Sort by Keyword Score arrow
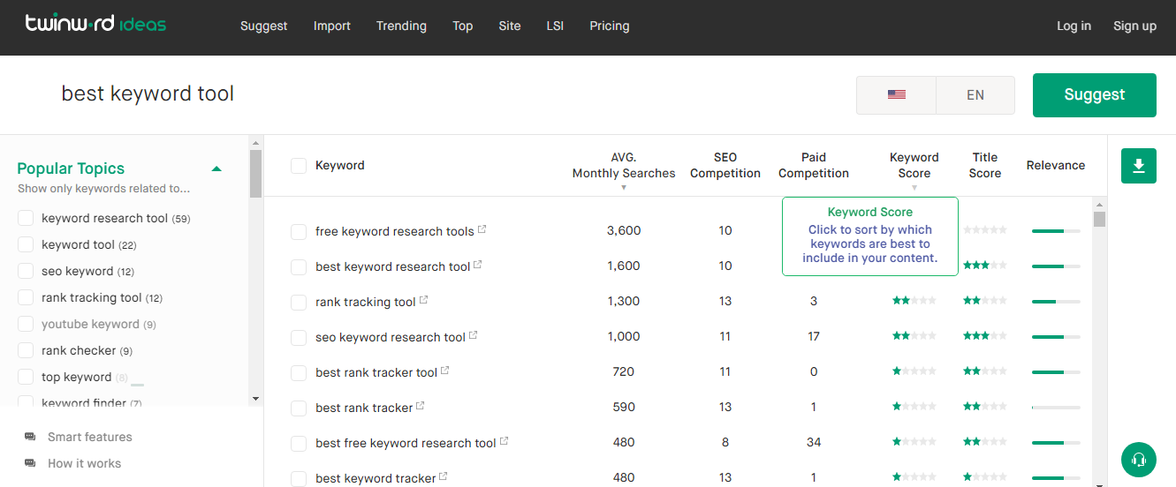 click(x=914, y=187)
